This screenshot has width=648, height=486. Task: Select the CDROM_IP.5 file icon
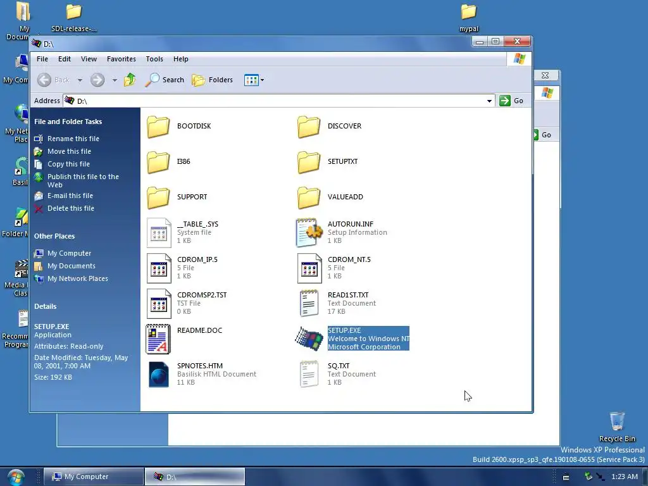[x=159, y=268]
